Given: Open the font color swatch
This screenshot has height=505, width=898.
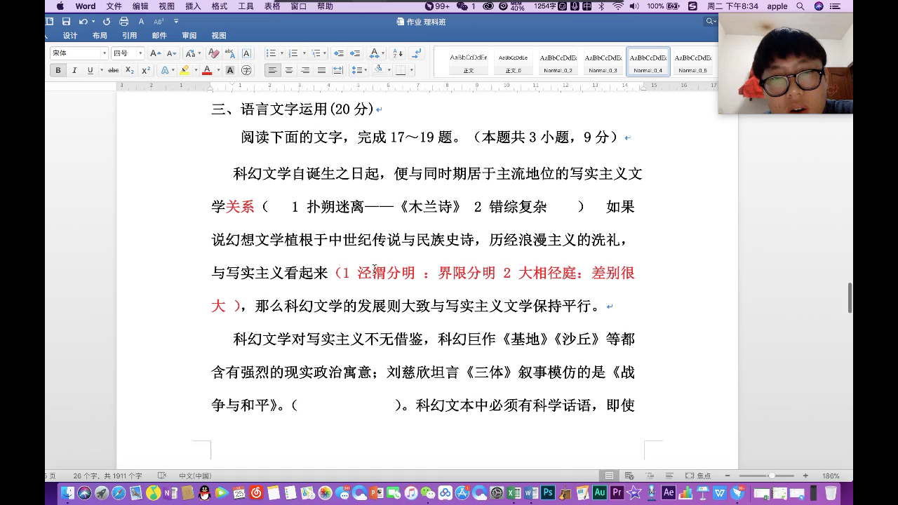Looking at the screenshot, I should 207,70.
